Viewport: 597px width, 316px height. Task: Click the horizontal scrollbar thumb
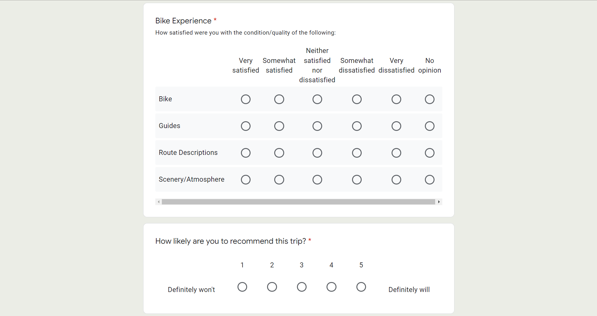[x=298, y=202]
